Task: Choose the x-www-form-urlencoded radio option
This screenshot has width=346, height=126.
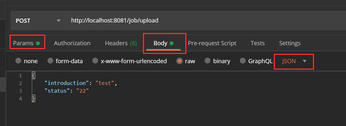Action: pos(95,61)
